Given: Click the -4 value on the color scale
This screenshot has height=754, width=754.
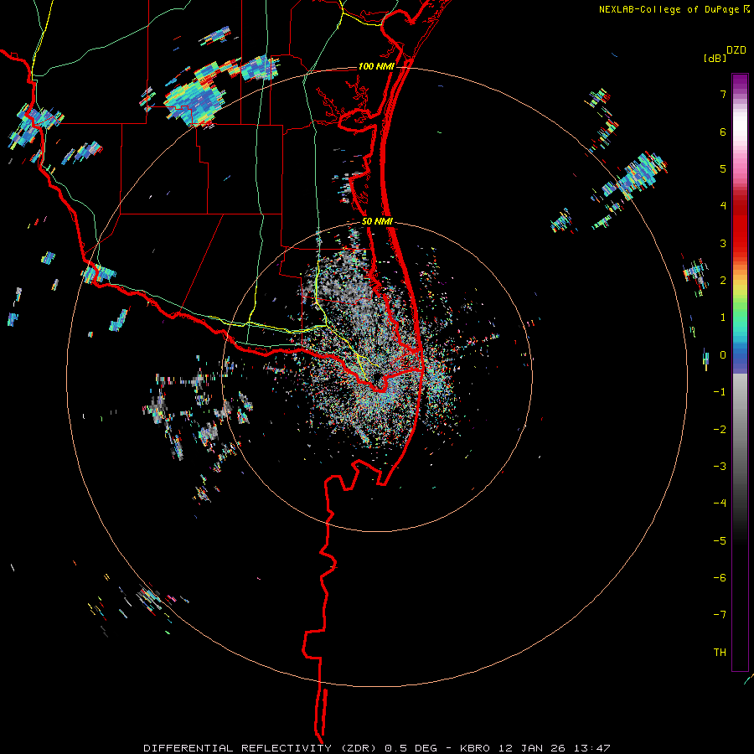Looking at the screenshot, I should click(x=720, y=504).
